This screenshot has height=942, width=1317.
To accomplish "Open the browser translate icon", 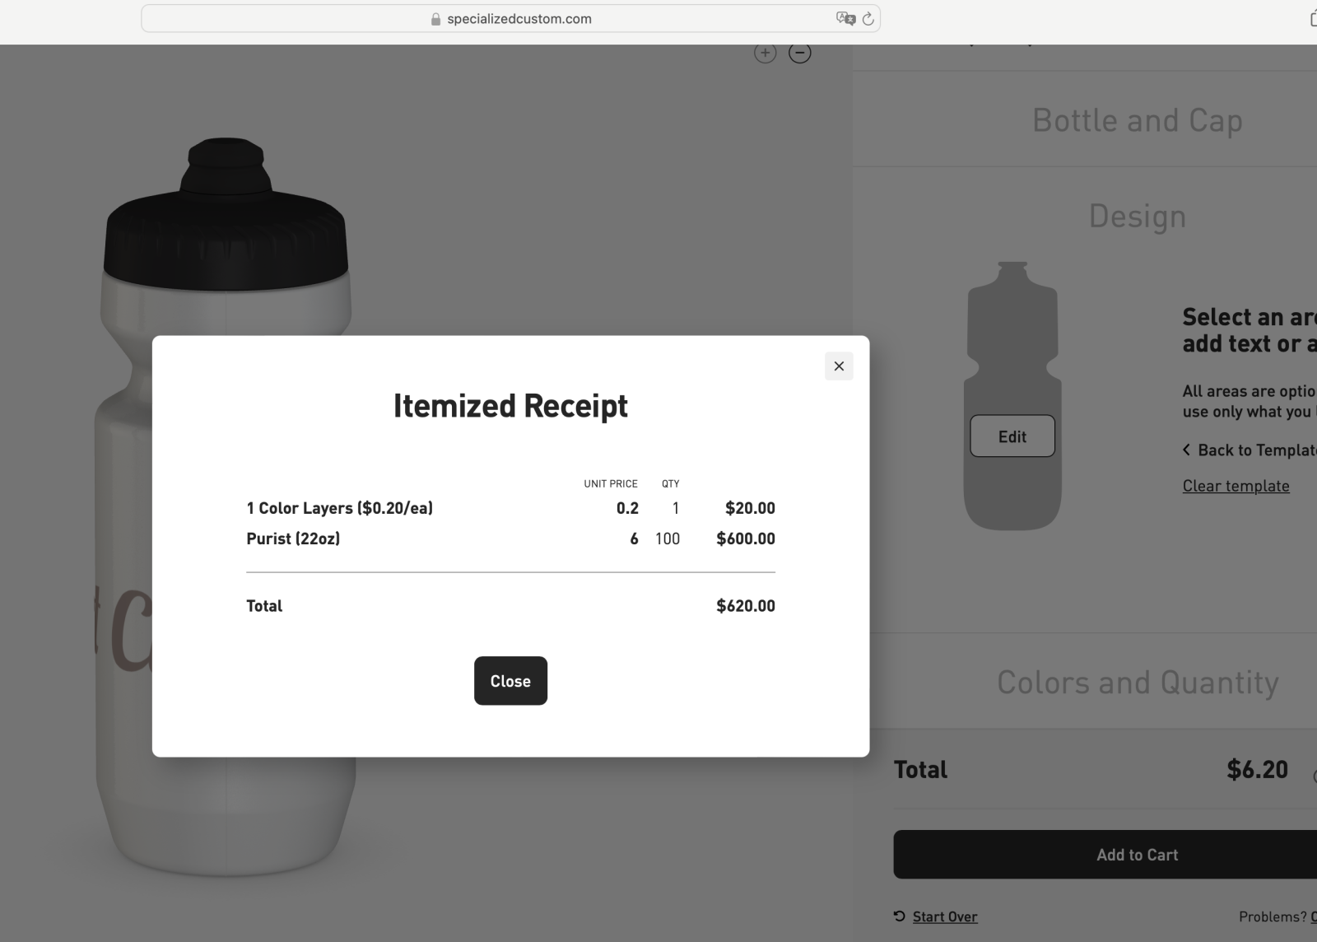I will (x=845, y=19).
